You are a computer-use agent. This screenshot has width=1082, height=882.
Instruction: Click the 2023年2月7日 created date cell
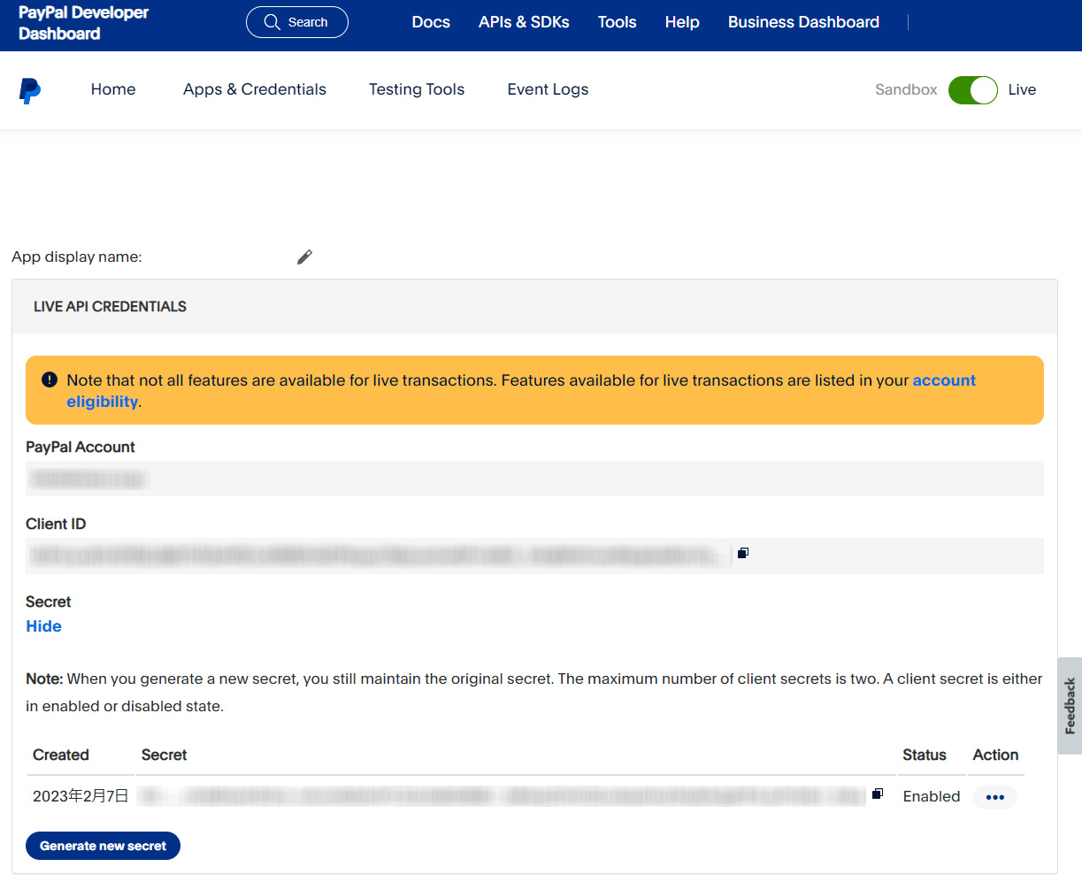click(81, 796)
